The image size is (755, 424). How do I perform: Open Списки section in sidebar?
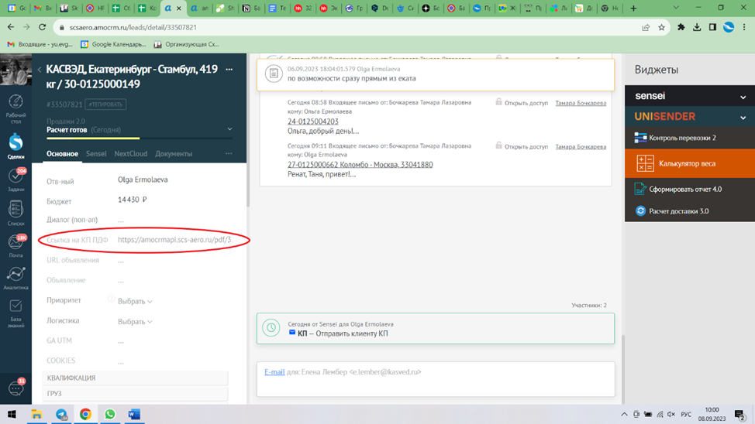click(16, 212)
